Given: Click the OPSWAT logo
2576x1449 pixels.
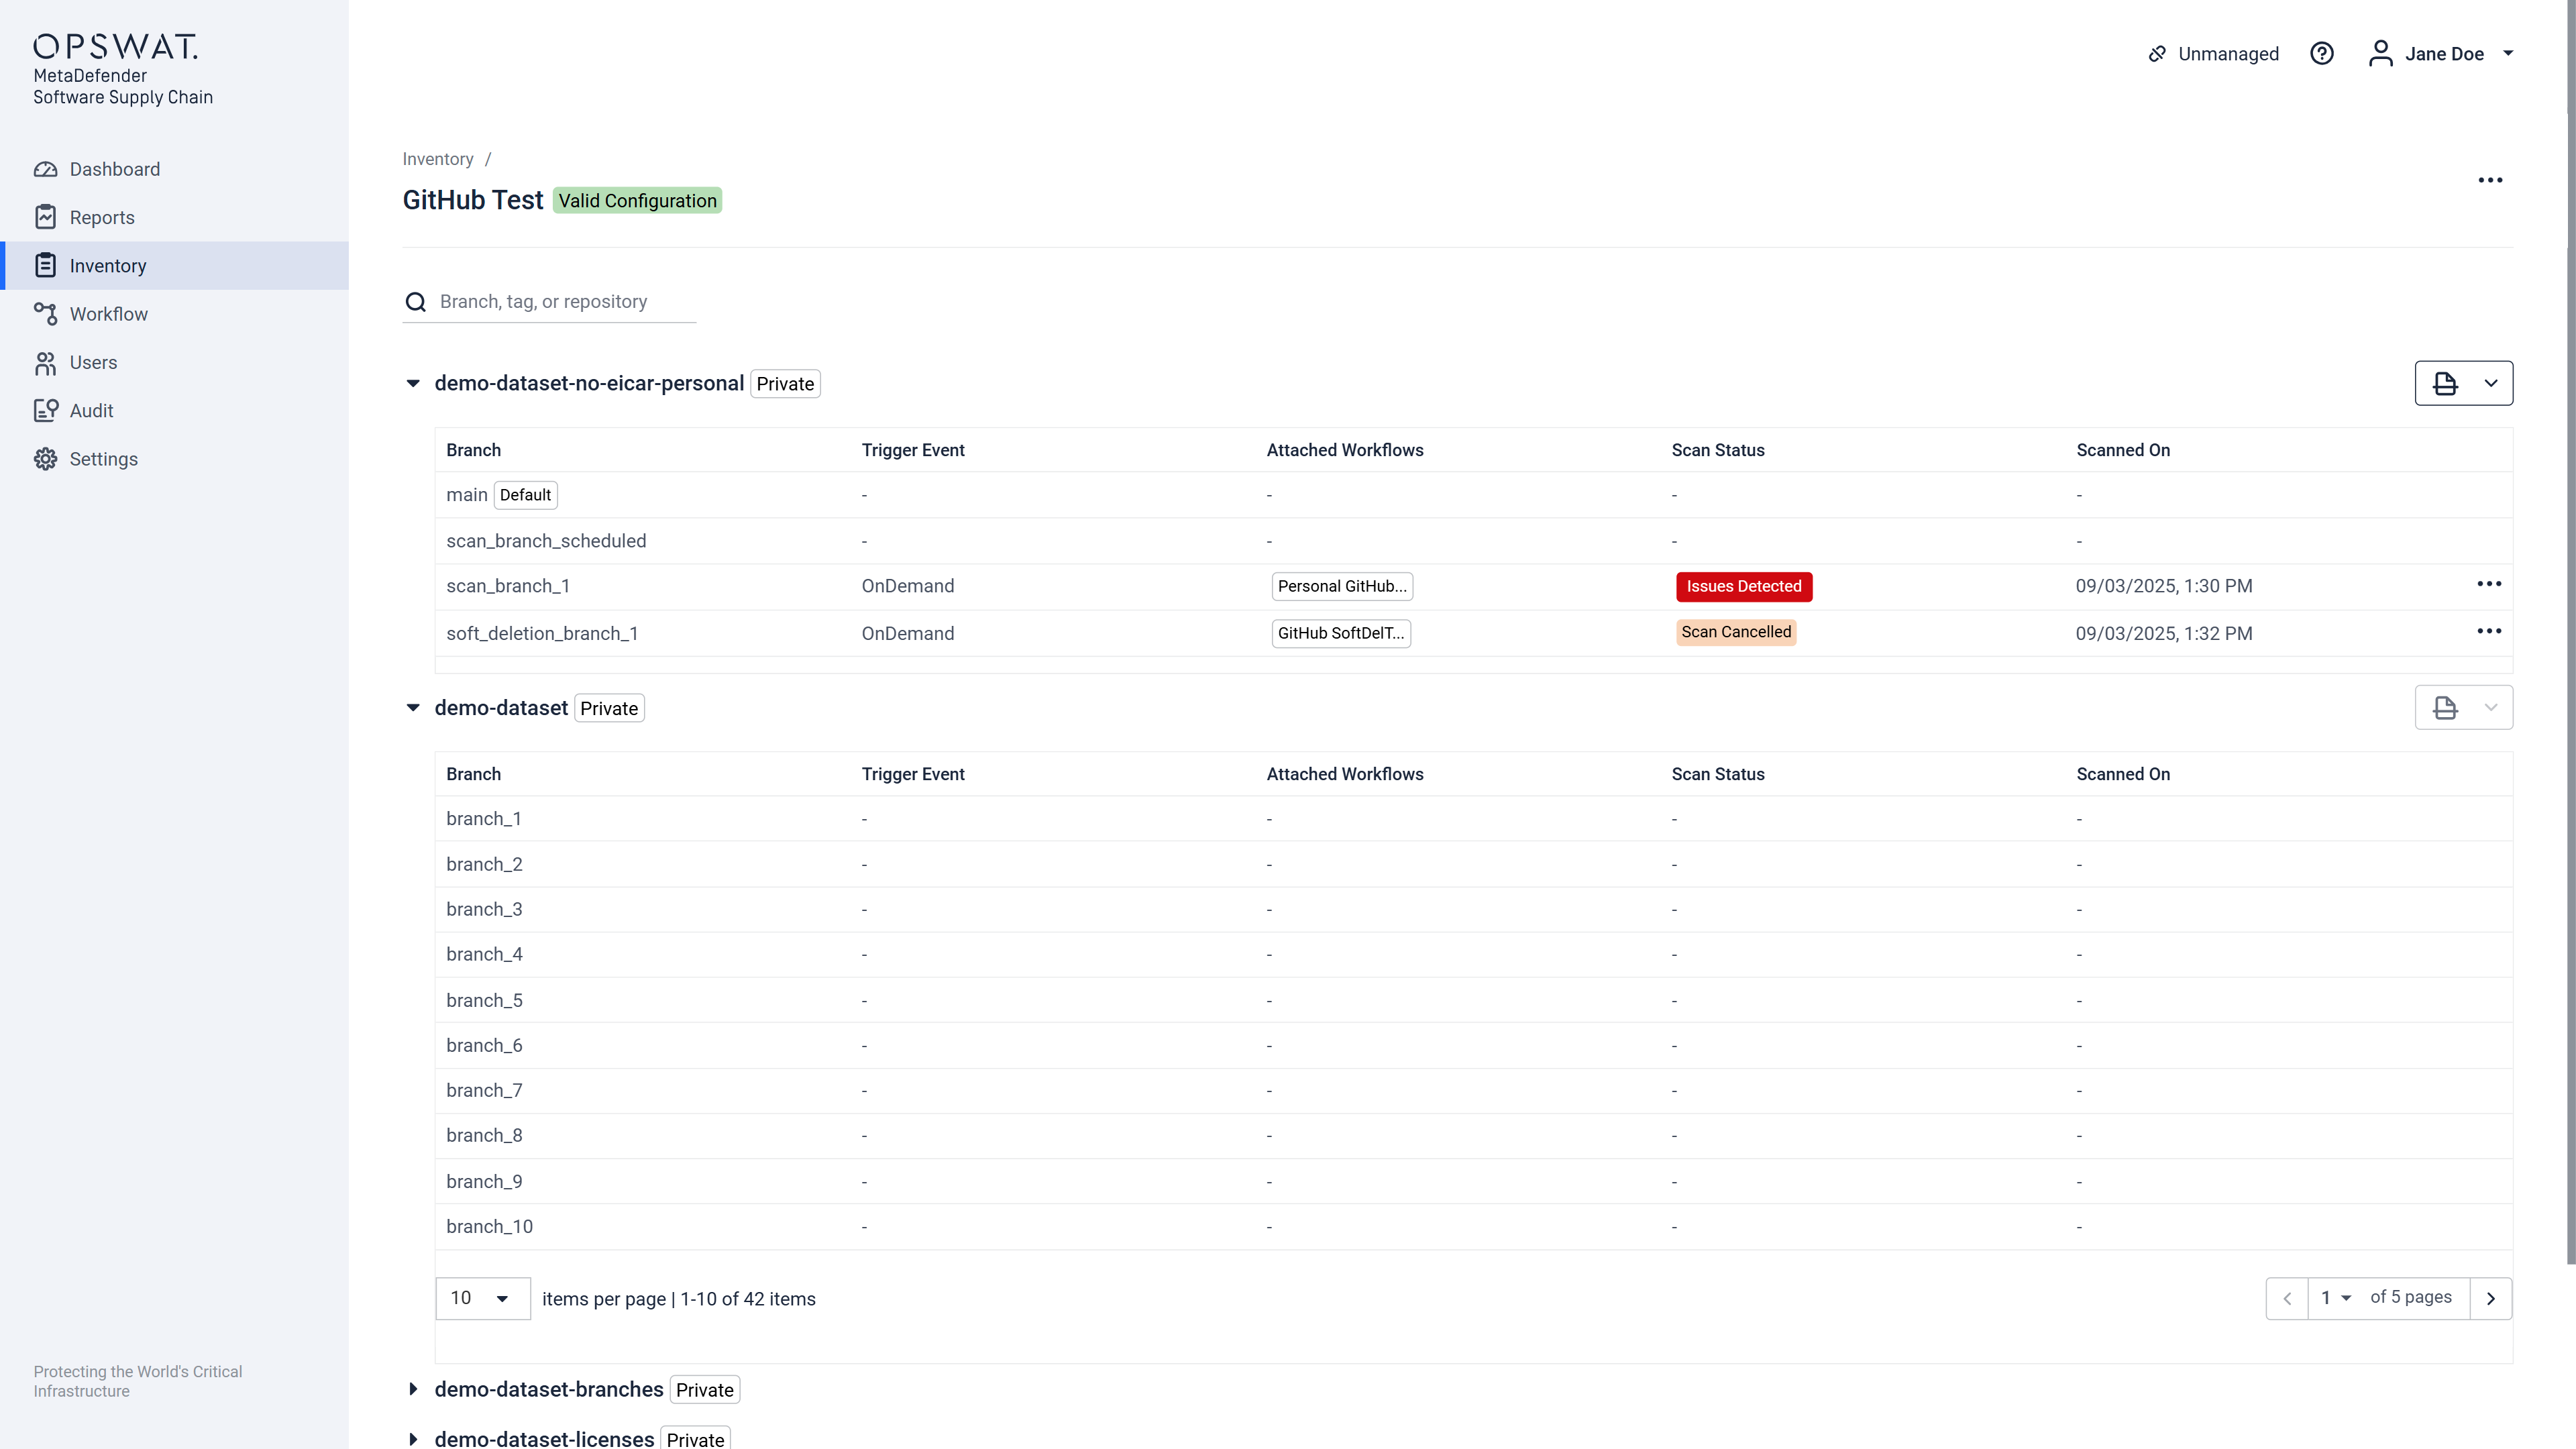Looking at the screenshot, I should click(x=116, y=46).
